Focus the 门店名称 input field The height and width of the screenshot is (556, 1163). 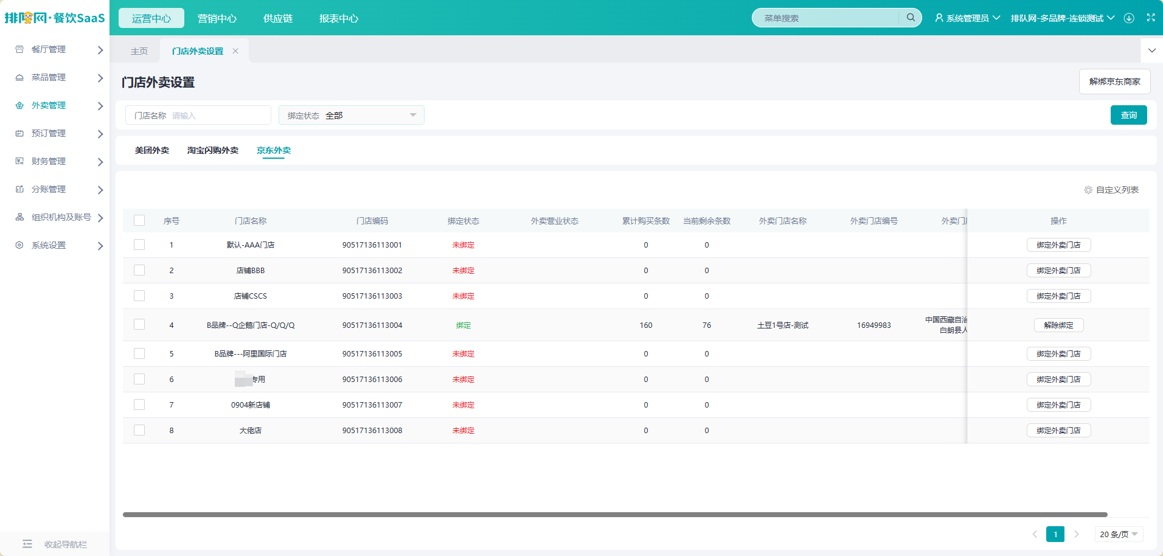click(198, 115)
